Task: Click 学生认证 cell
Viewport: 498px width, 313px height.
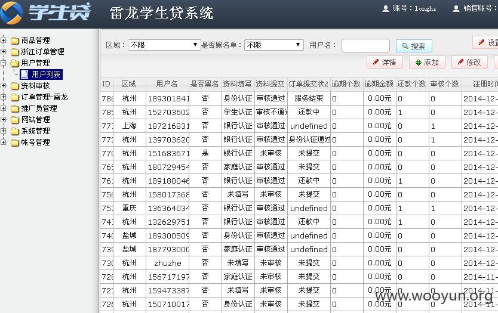Action: (238, 112)
